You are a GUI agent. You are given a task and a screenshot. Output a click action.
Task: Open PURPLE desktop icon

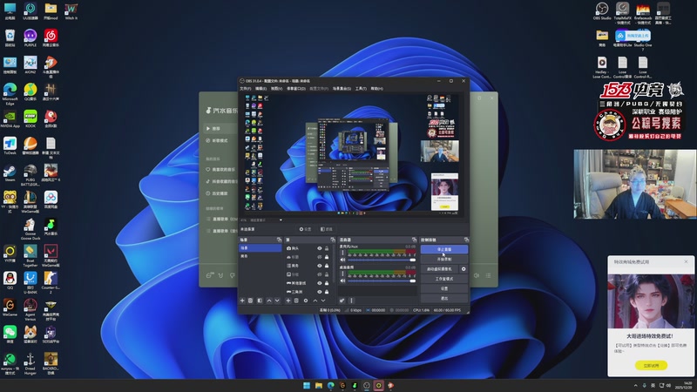(x=30, y=37)
